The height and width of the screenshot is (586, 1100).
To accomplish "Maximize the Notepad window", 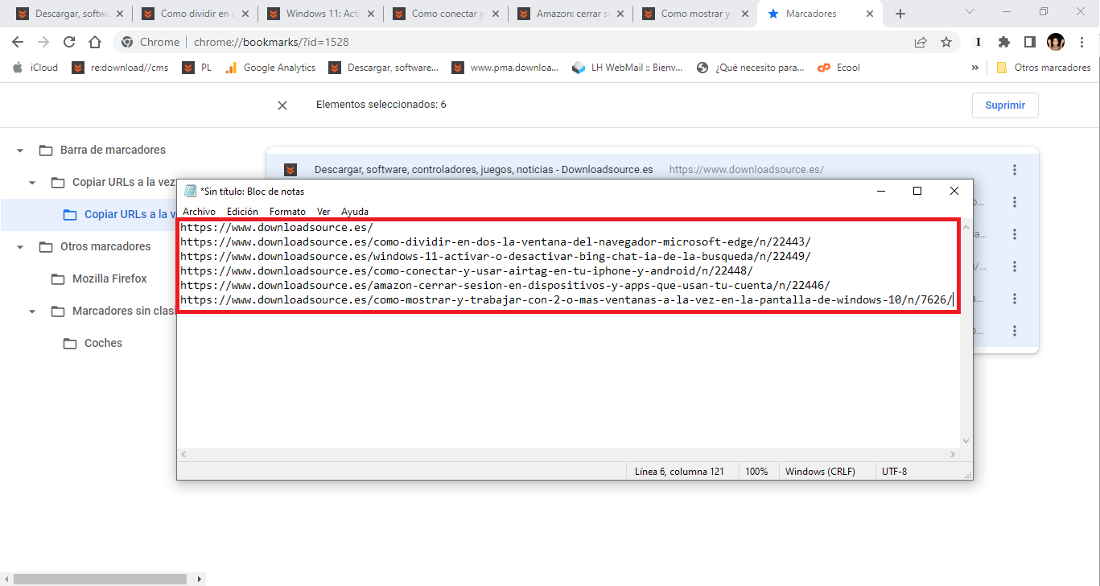I will click(x=917, y=191).
